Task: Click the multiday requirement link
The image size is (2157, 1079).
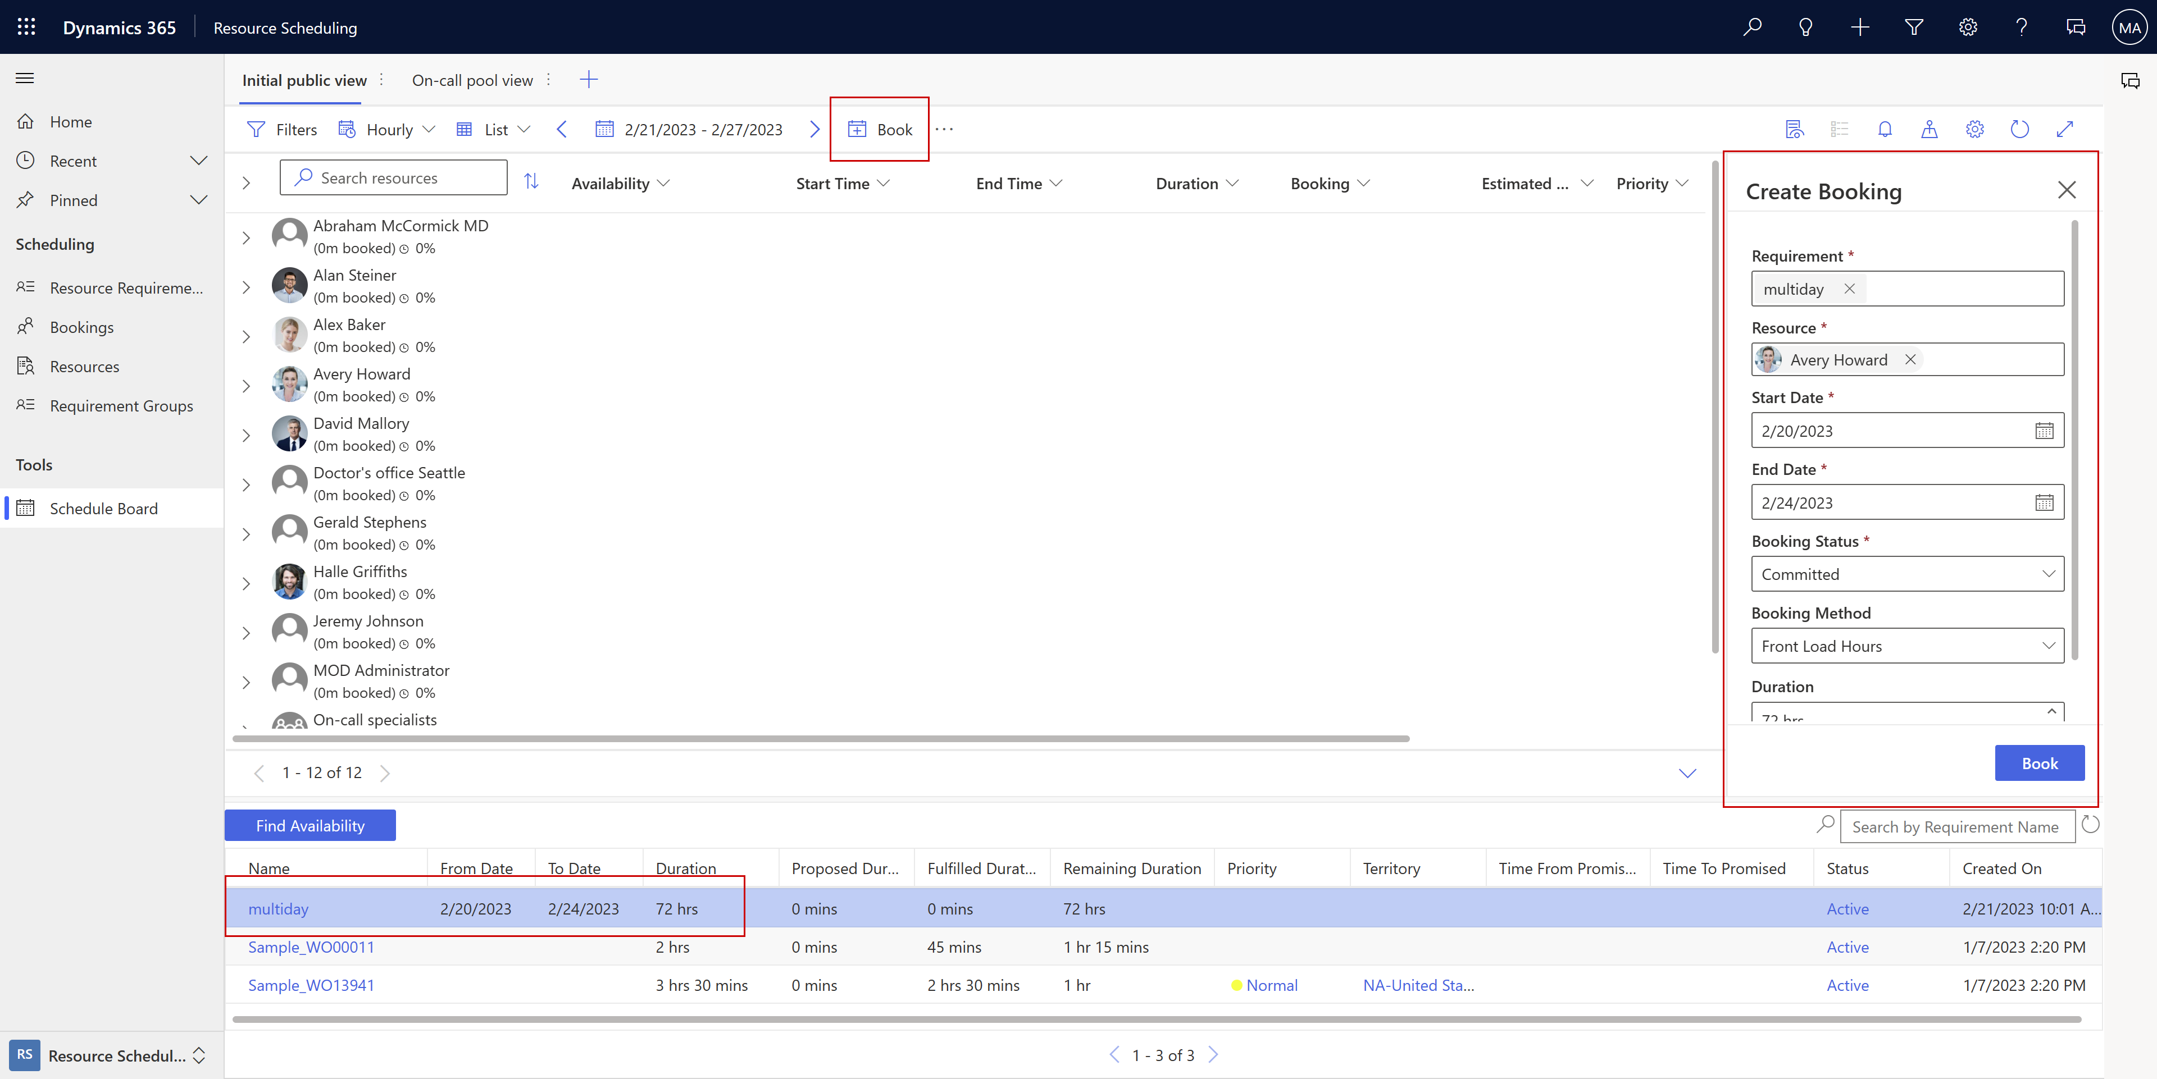Action: pyautogui.click(x=277, y=908)
